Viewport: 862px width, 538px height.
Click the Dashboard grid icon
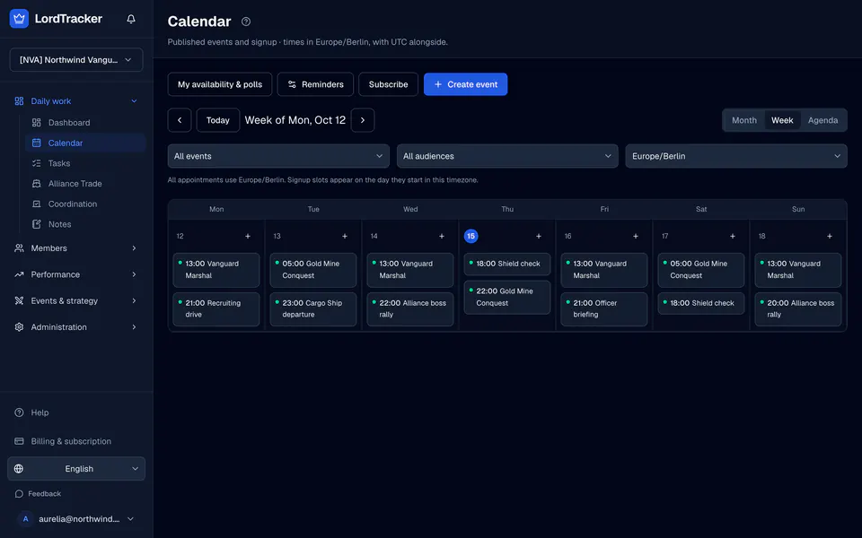(x=36, y=123)
